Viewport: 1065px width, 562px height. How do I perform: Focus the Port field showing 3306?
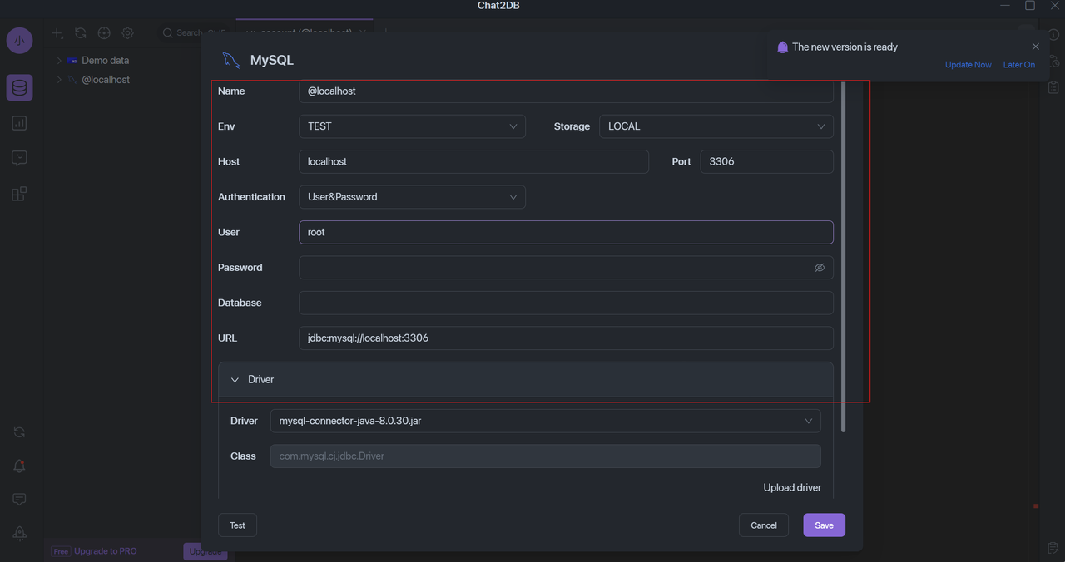tap(766, 161)
